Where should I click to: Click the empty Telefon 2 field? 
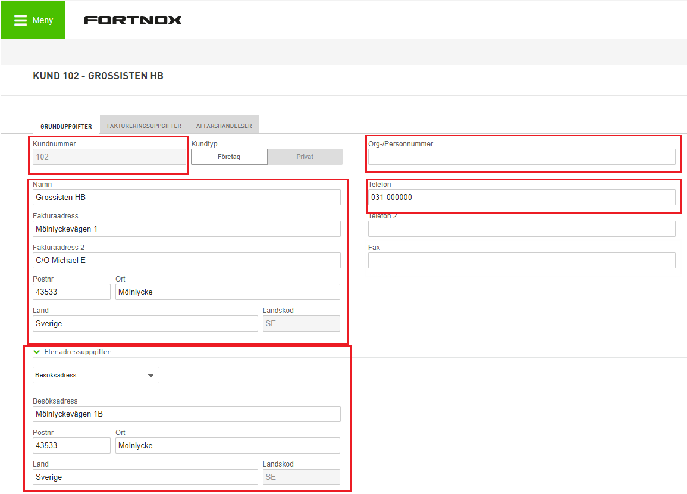pos(522,229)
